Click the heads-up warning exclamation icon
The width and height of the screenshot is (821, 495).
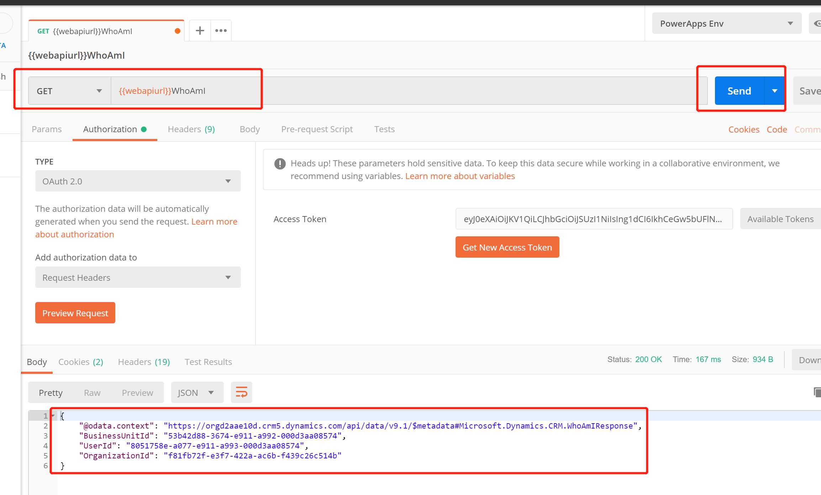[x=280, y=164]
